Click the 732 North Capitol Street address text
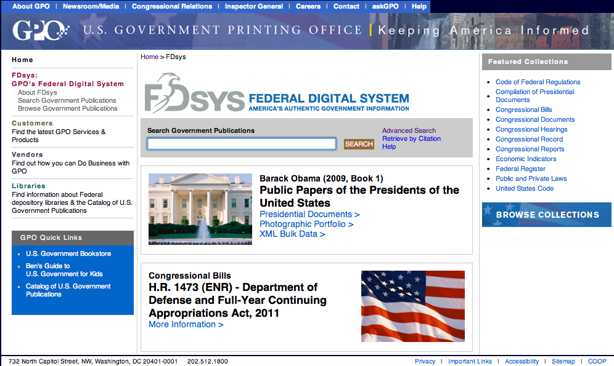Image resolution: width=614 pixels, height=366 pixels. (93, 361)
